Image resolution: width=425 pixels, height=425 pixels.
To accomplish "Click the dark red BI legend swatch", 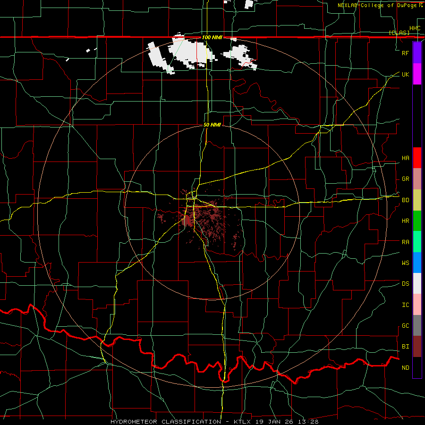I will [417, 347].
